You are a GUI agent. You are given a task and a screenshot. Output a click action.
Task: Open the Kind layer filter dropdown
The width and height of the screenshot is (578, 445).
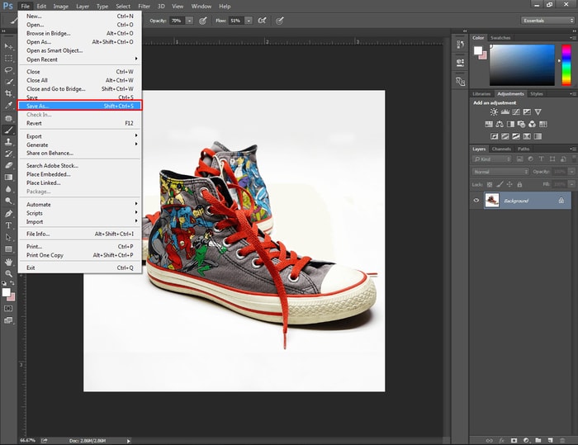pos(492,159)
